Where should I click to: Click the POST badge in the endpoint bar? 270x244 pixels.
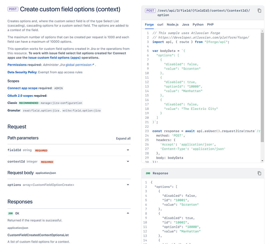(150, 11)
